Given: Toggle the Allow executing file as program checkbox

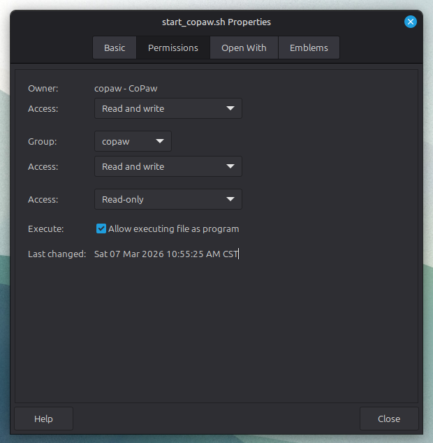Looking at the screenshot, I should 101,229.
